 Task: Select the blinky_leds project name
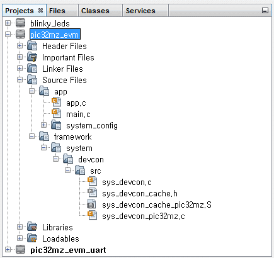point(50,23)
